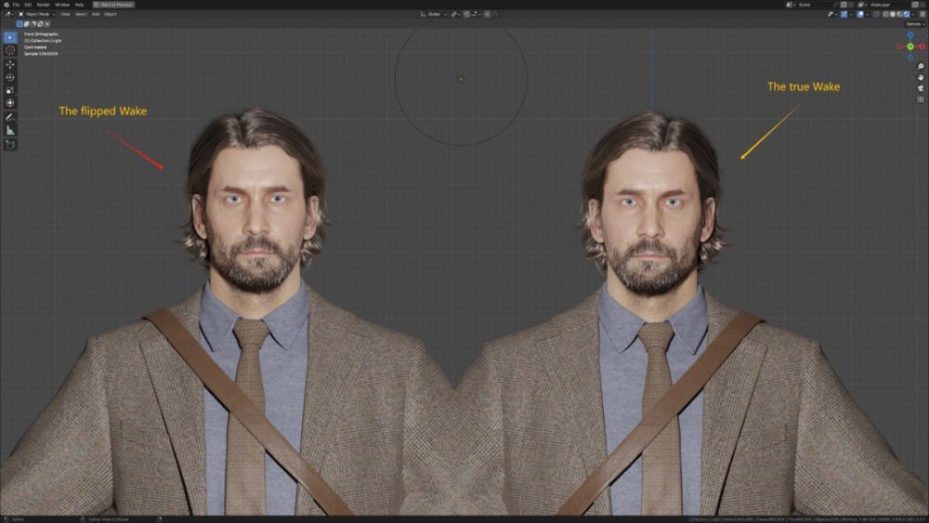Viewport: 929px width, 523px height.
Task: Click the green Y axis gizmo dot
Action: 910,46
